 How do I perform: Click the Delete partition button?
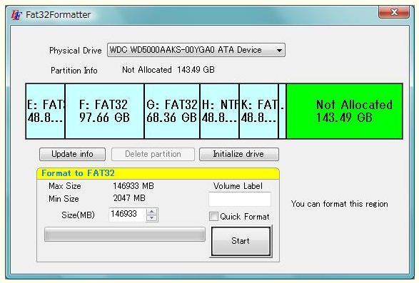153,154
